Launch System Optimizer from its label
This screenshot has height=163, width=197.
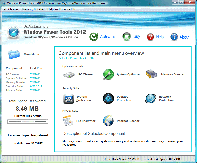[129, 74]
